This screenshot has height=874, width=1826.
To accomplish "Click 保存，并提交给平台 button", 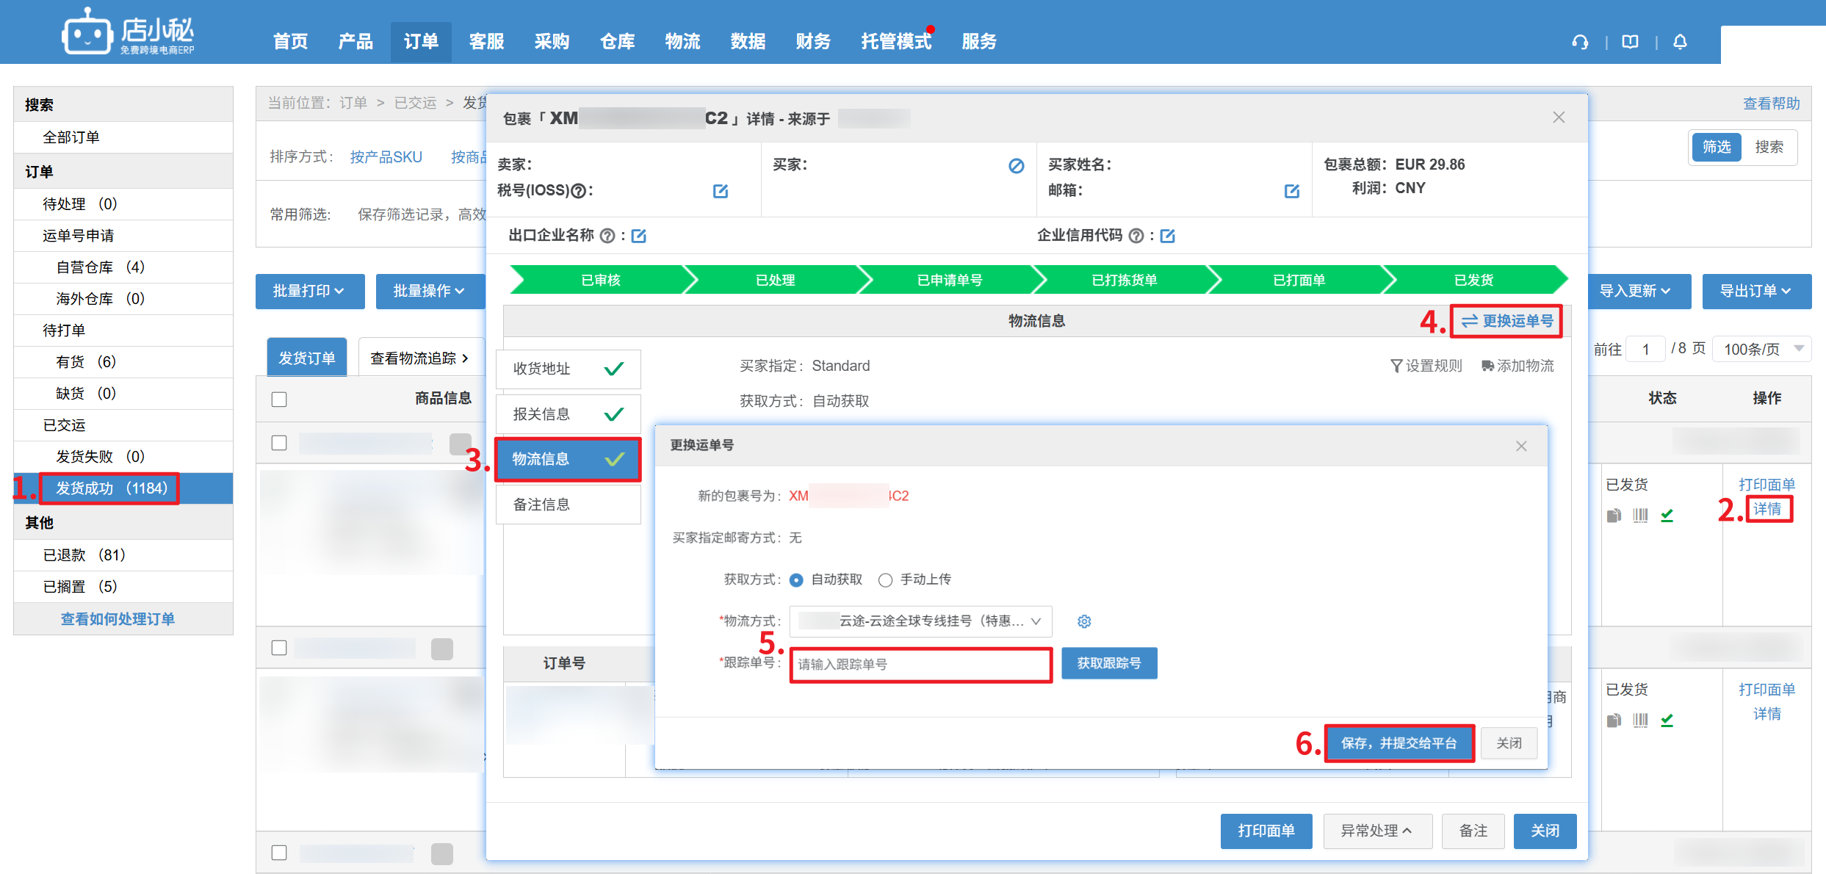I will (1399, 743).
